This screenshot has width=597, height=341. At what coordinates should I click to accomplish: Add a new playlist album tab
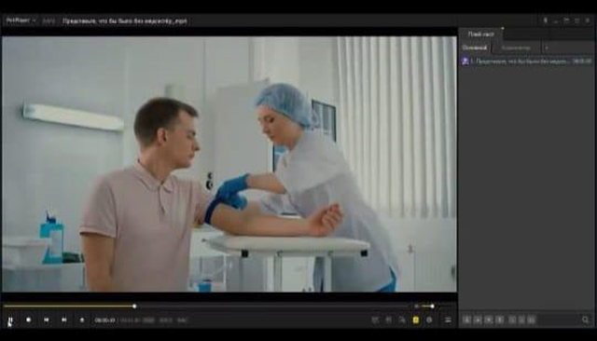(x=547, y=48)
